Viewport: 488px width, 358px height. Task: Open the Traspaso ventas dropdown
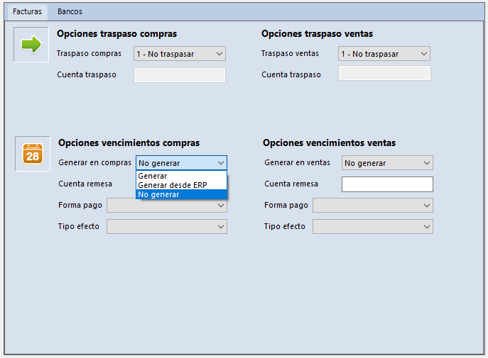tap(384, 54)
